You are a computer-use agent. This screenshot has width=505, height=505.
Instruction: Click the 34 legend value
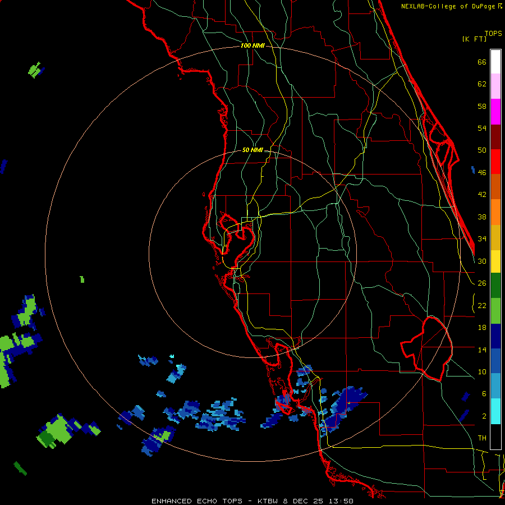482,239
